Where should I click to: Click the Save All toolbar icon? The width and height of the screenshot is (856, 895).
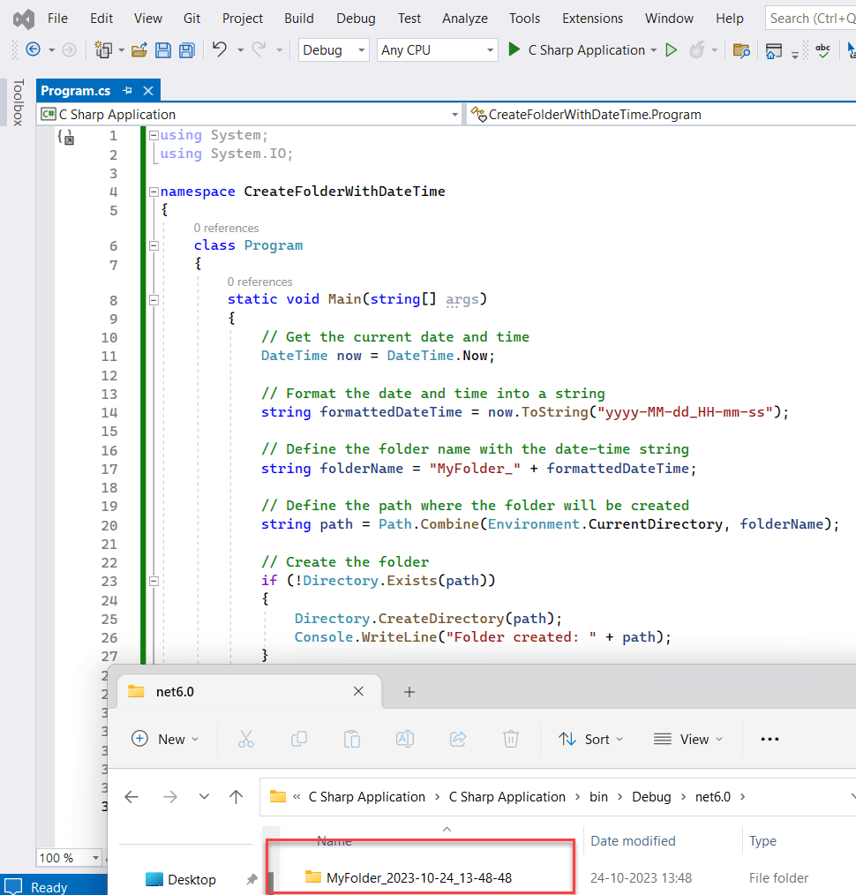(186, 50)
